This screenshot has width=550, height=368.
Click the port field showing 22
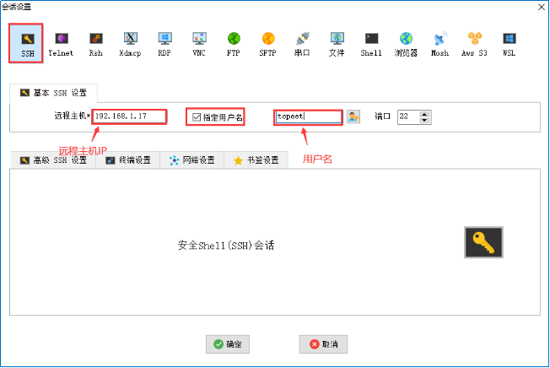tap(408, 116)
